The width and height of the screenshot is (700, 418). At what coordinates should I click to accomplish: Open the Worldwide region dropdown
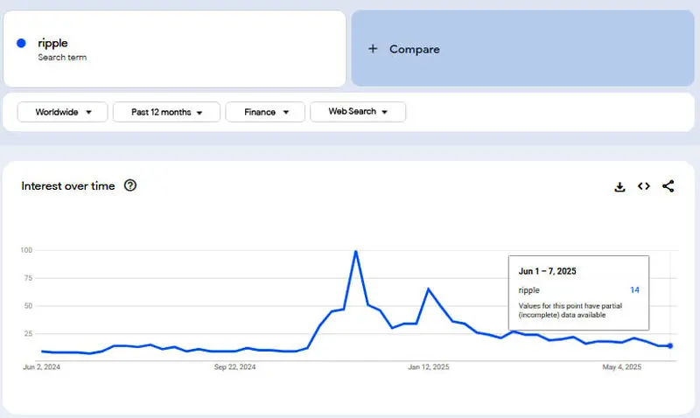[x=62, y=112]
